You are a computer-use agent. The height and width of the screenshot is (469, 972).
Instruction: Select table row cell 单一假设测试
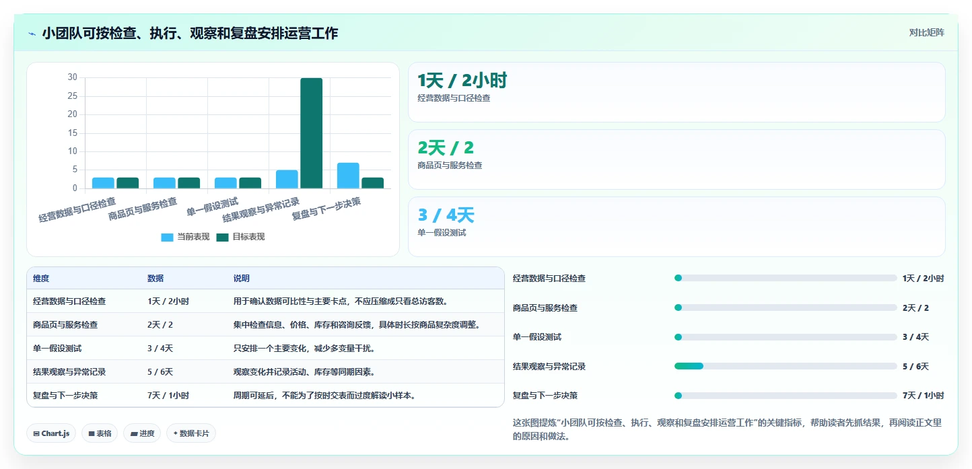[x=57, y=349]
